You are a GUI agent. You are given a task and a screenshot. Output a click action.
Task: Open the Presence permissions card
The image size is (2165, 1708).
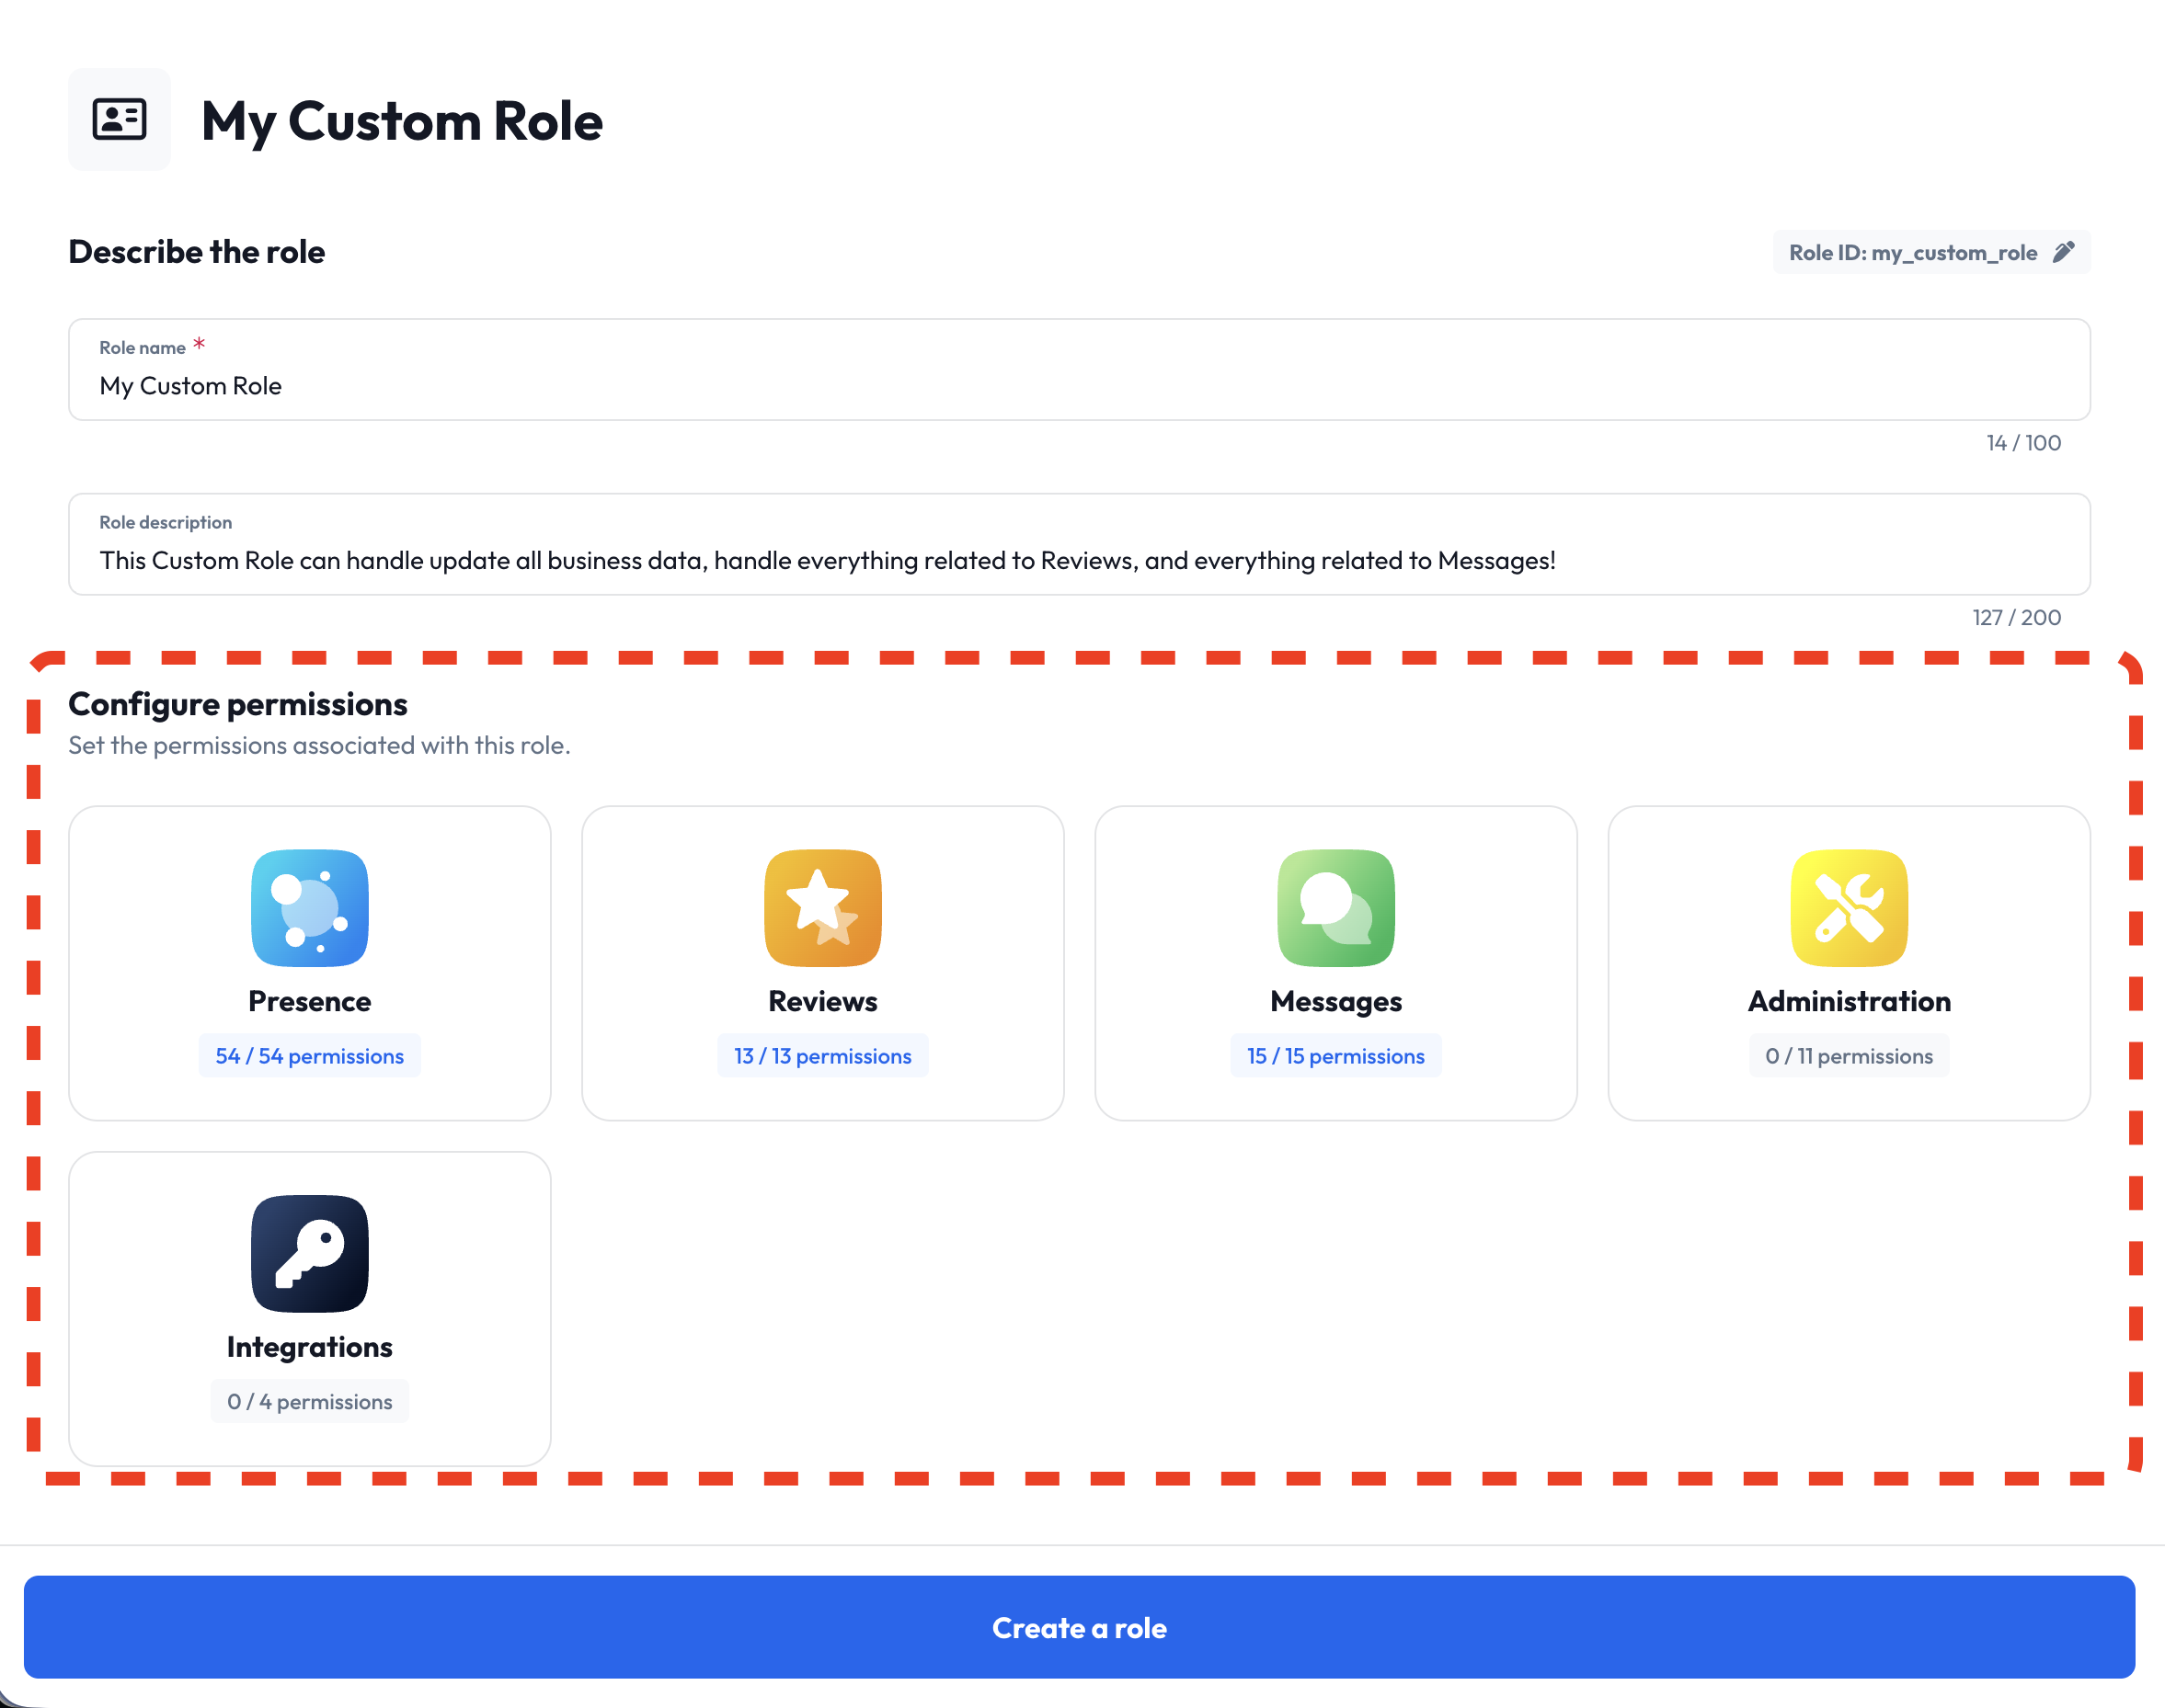coord(309,960)
